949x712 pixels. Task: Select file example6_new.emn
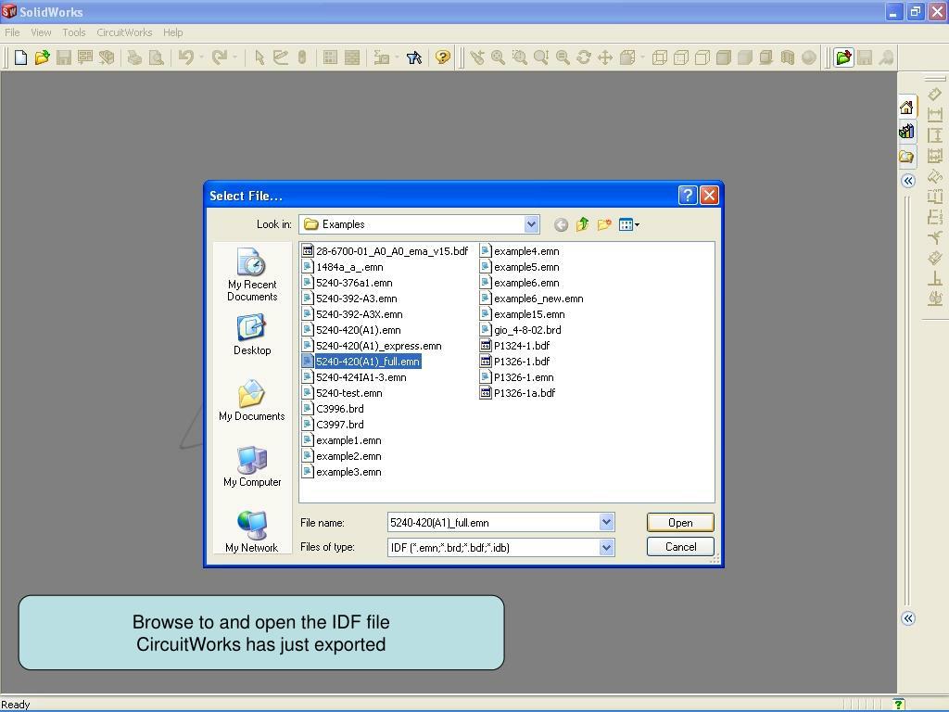coord(532,299)
